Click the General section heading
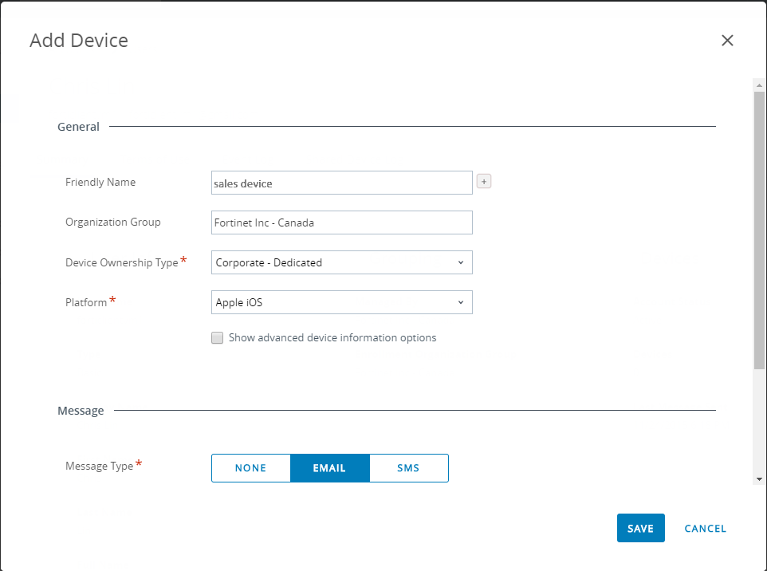 pos(78,127)
